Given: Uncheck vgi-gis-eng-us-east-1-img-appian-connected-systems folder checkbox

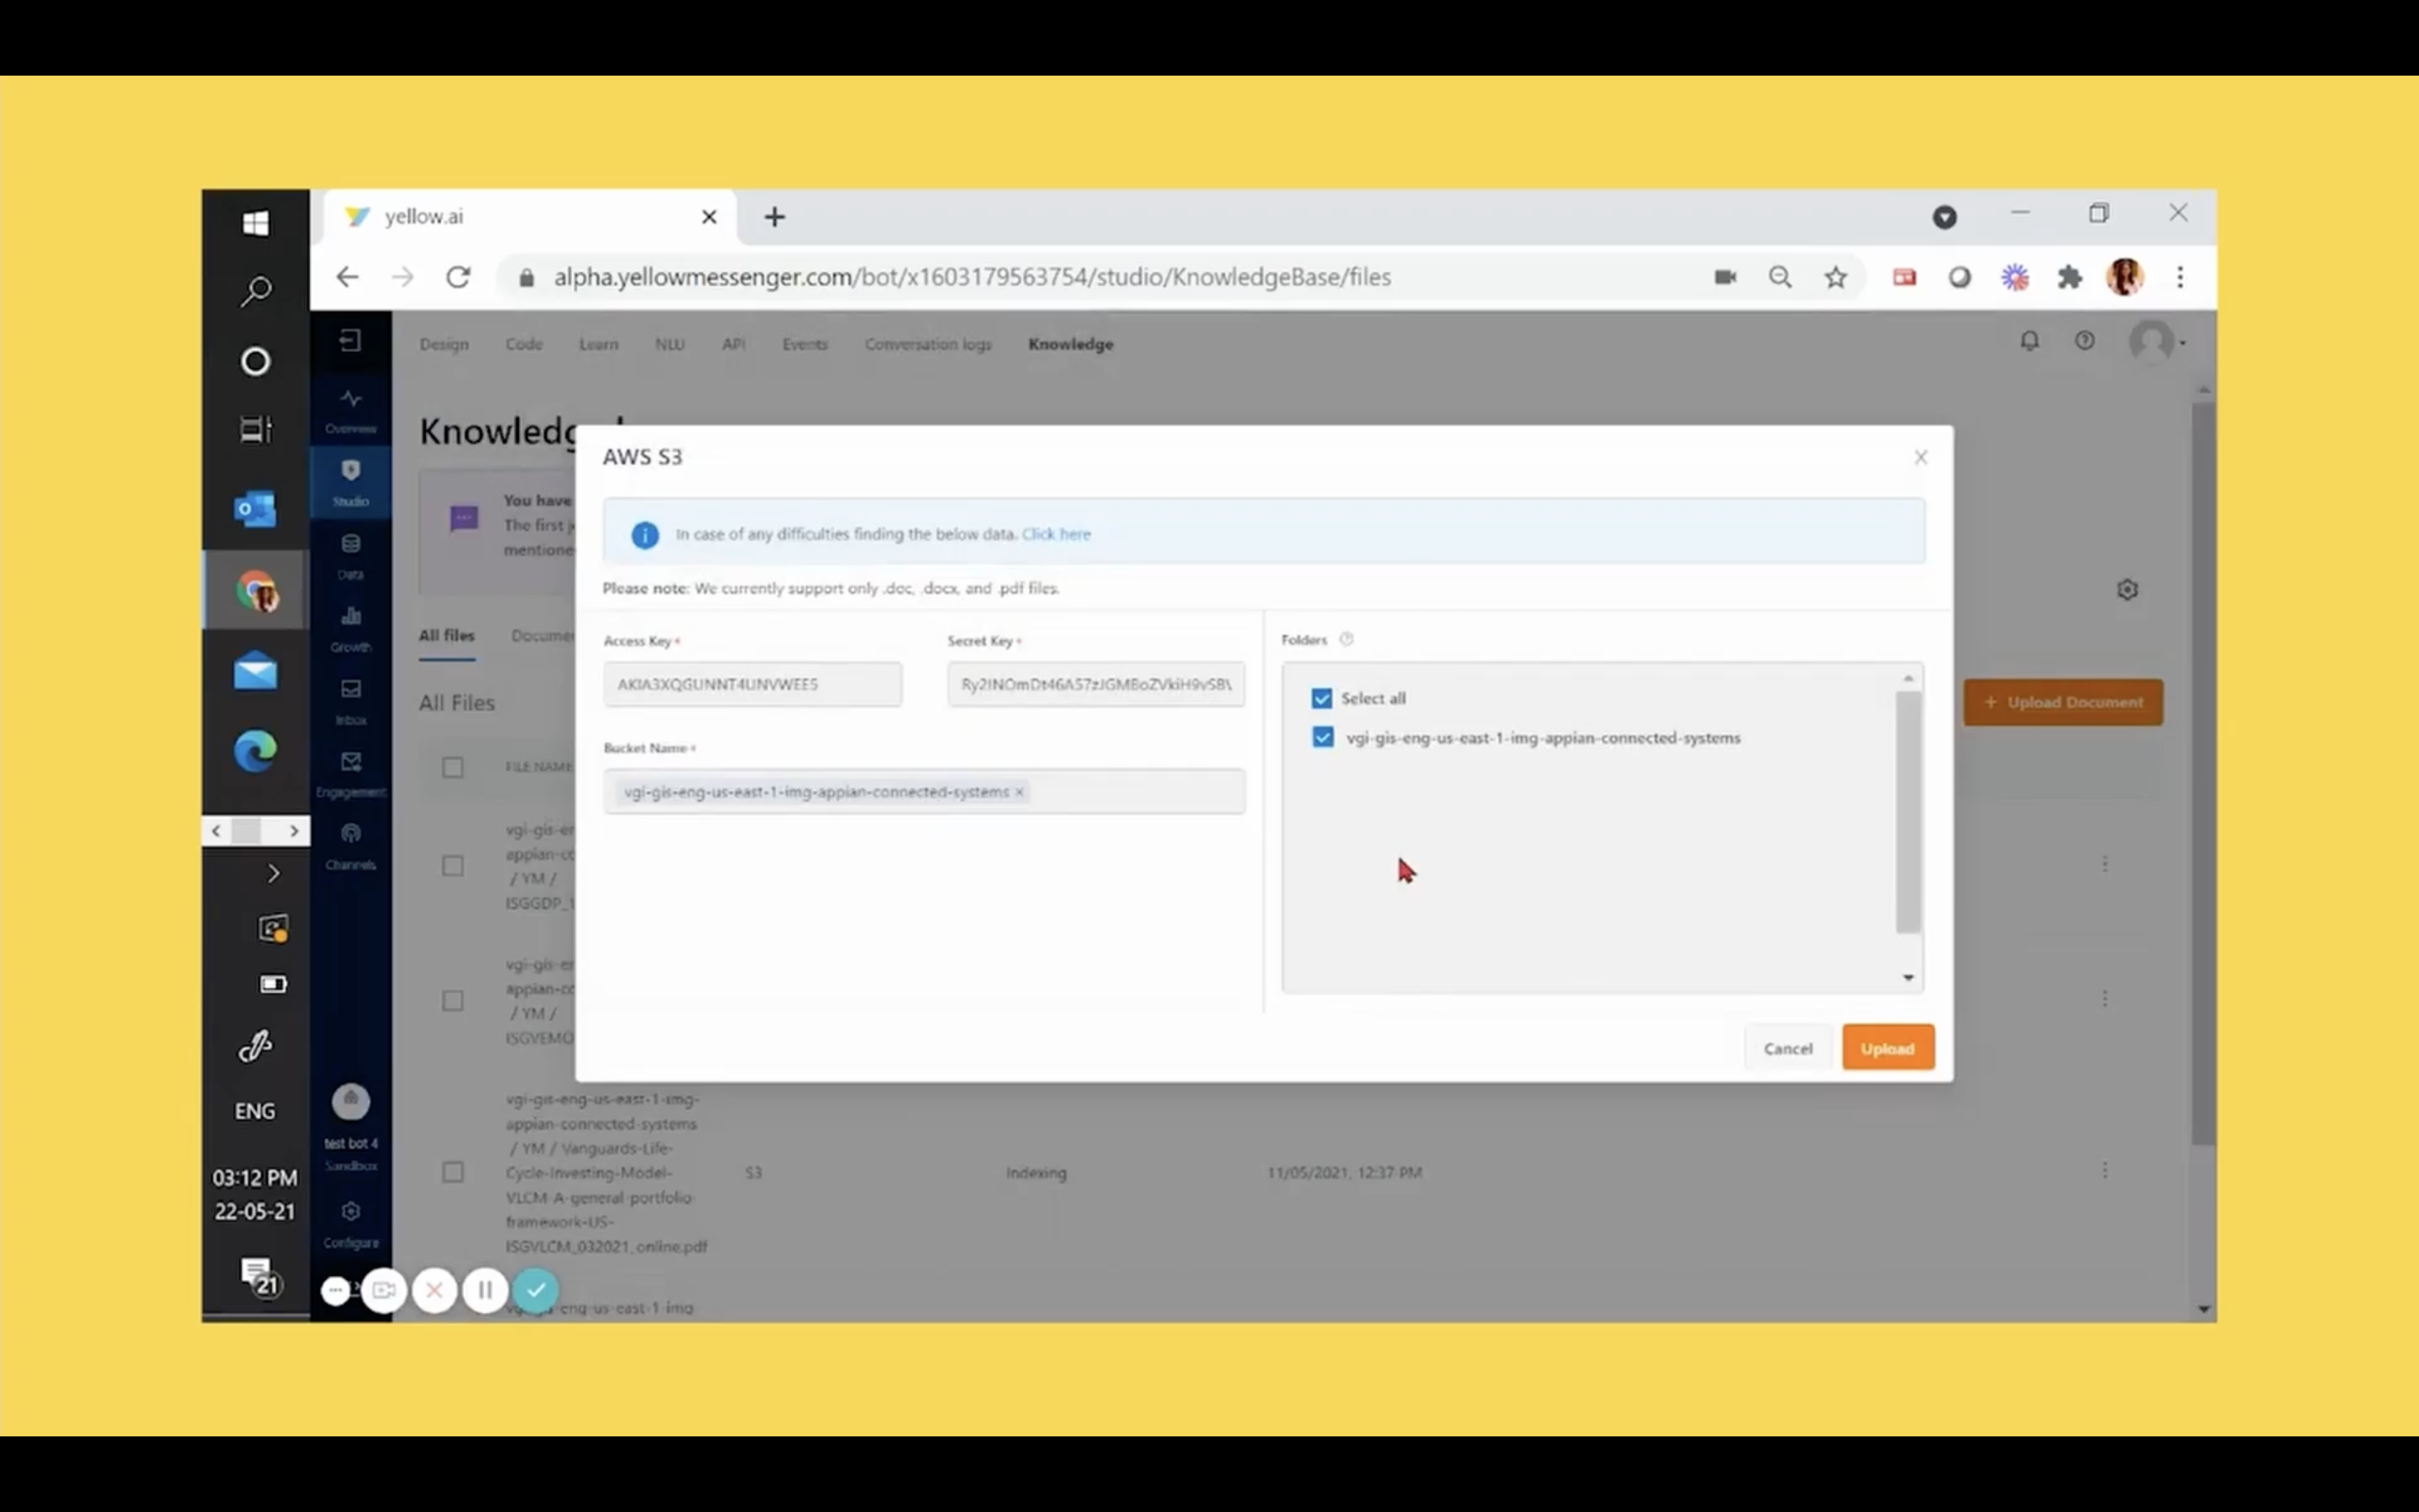Looking at the screenshot, I should click(x=1322, y=737).
